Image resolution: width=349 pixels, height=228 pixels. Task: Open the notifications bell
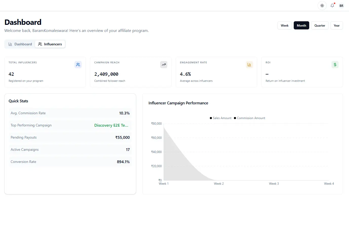click(332, 6)
